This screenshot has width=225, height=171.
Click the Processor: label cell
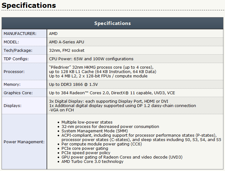coord(24,71)
